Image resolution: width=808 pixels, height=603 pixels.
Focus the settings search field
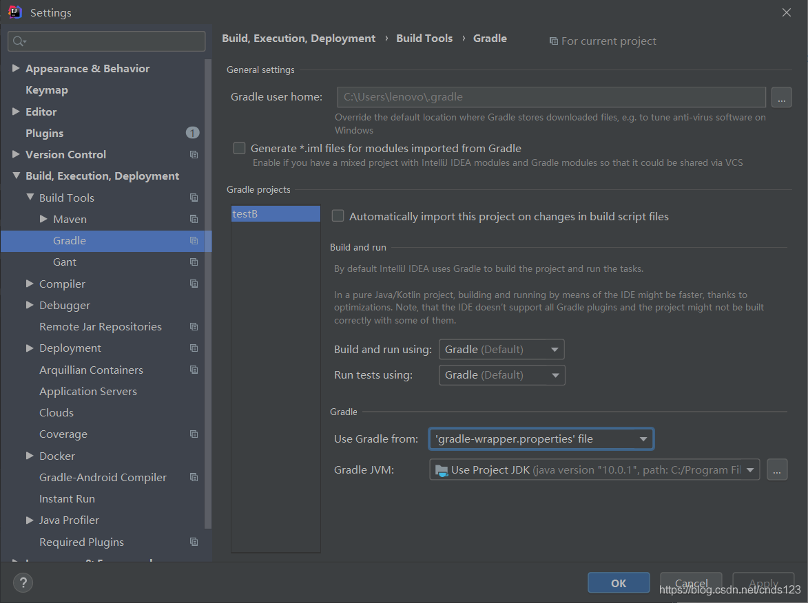point(107,41)
